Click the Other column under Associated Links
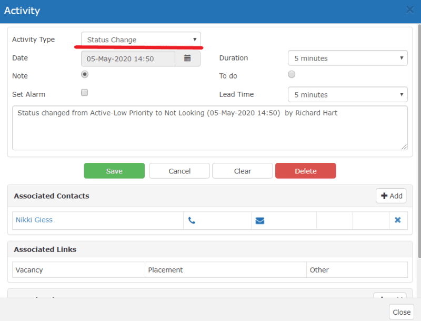The height and width of the screenshot is (321, 421). 357,270
